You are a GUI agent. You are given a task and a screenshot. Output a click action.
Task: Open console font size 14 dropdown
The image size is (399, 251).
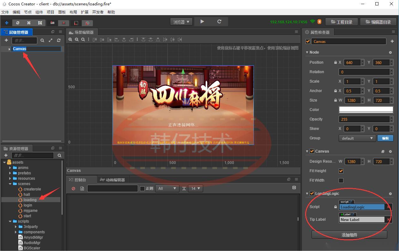coord(196,189)
